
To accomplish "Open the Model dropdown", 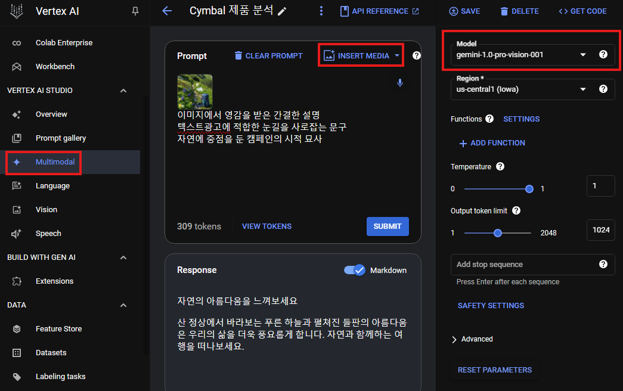I will [x=583, y=55].
